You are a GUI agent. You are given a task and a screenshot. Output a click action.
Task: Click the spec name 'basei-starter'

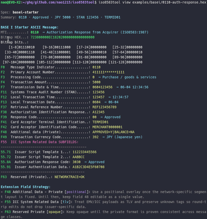[25, 12]
